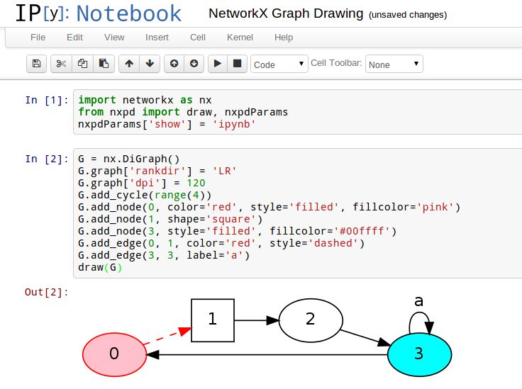Open the Insert menu
Viewport: 522px width, 389px height.
click(x=157, y=37)
